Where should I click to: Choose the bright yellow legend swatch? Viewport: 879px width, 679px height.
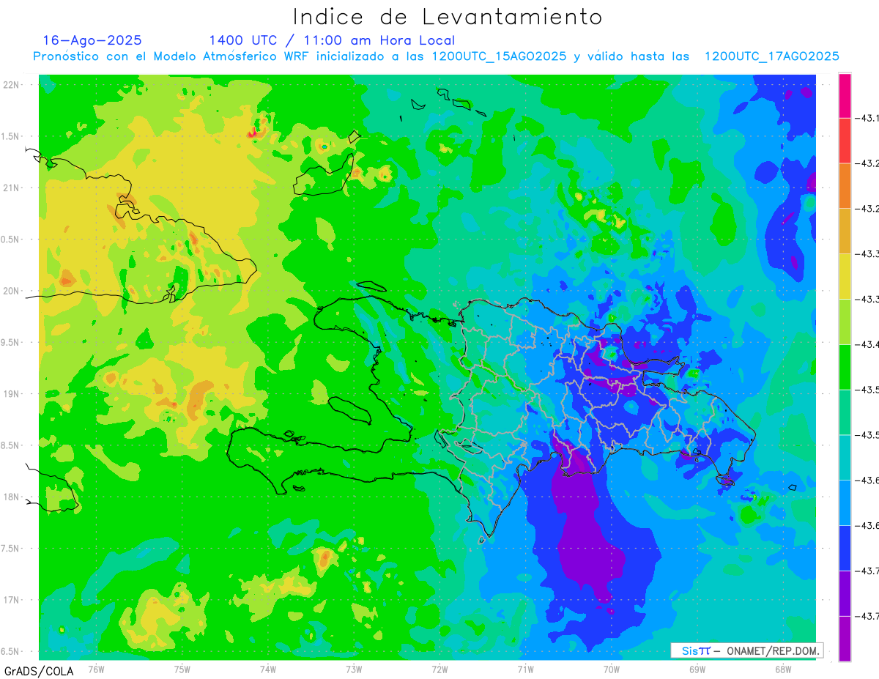tap(845, 276)
